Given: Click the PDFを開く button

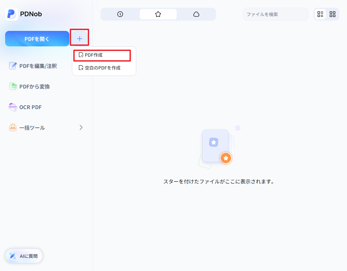Looking at the screenshot, I should coord(37,39).
